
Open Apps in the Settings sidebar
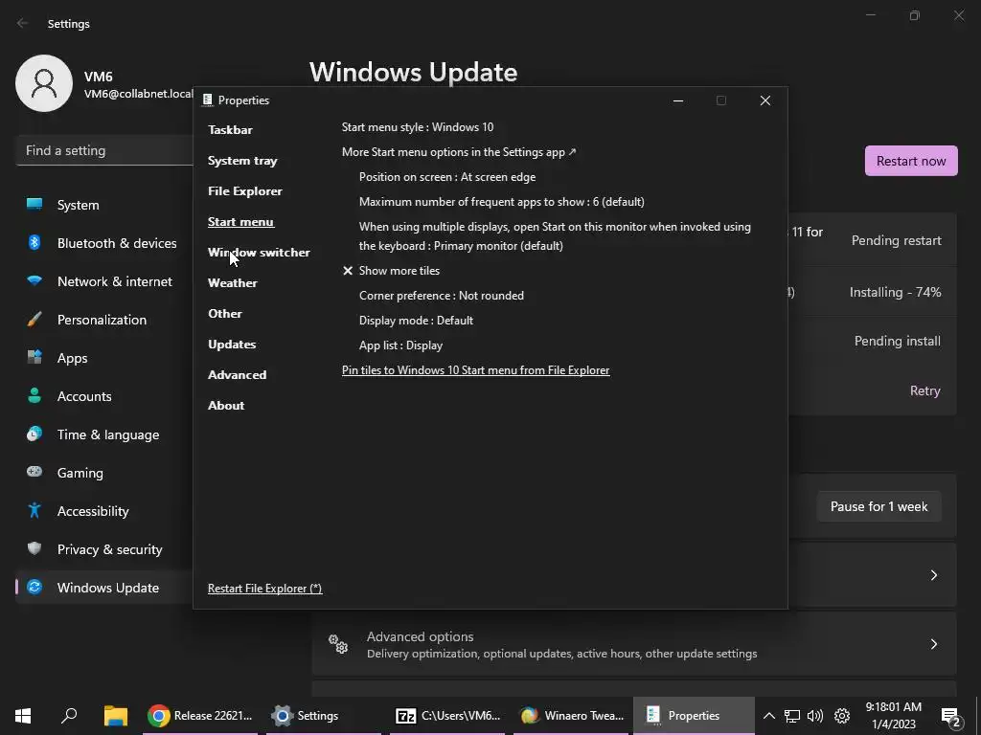(103, 358)
